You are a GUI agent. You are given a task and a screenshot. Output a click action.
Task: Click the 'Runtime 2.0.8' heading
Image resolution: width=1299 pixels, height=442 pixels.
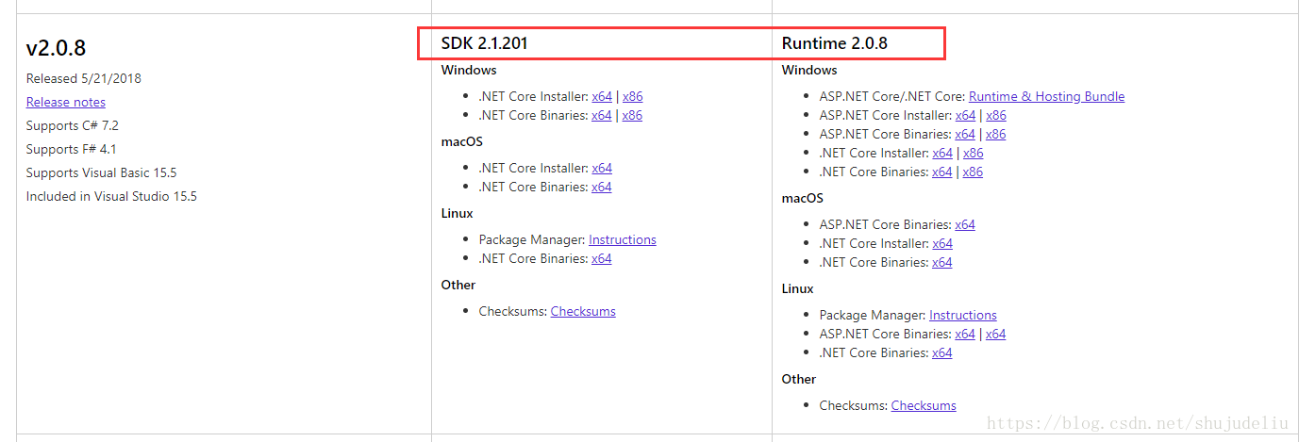coord(835,43)
